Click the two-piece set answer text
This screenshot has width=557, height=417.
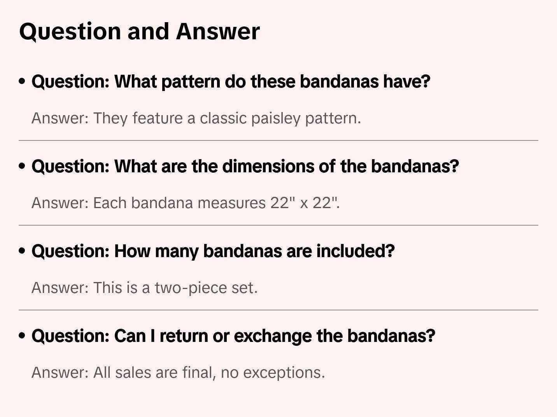pos(144,288)
